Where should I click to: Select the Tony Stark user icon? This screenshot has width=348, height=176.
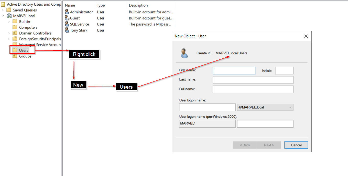click(x=67, y=30)
